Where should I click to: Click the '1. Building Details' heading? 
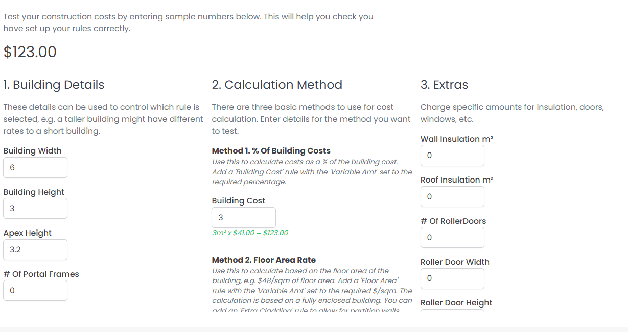[54, 85]
